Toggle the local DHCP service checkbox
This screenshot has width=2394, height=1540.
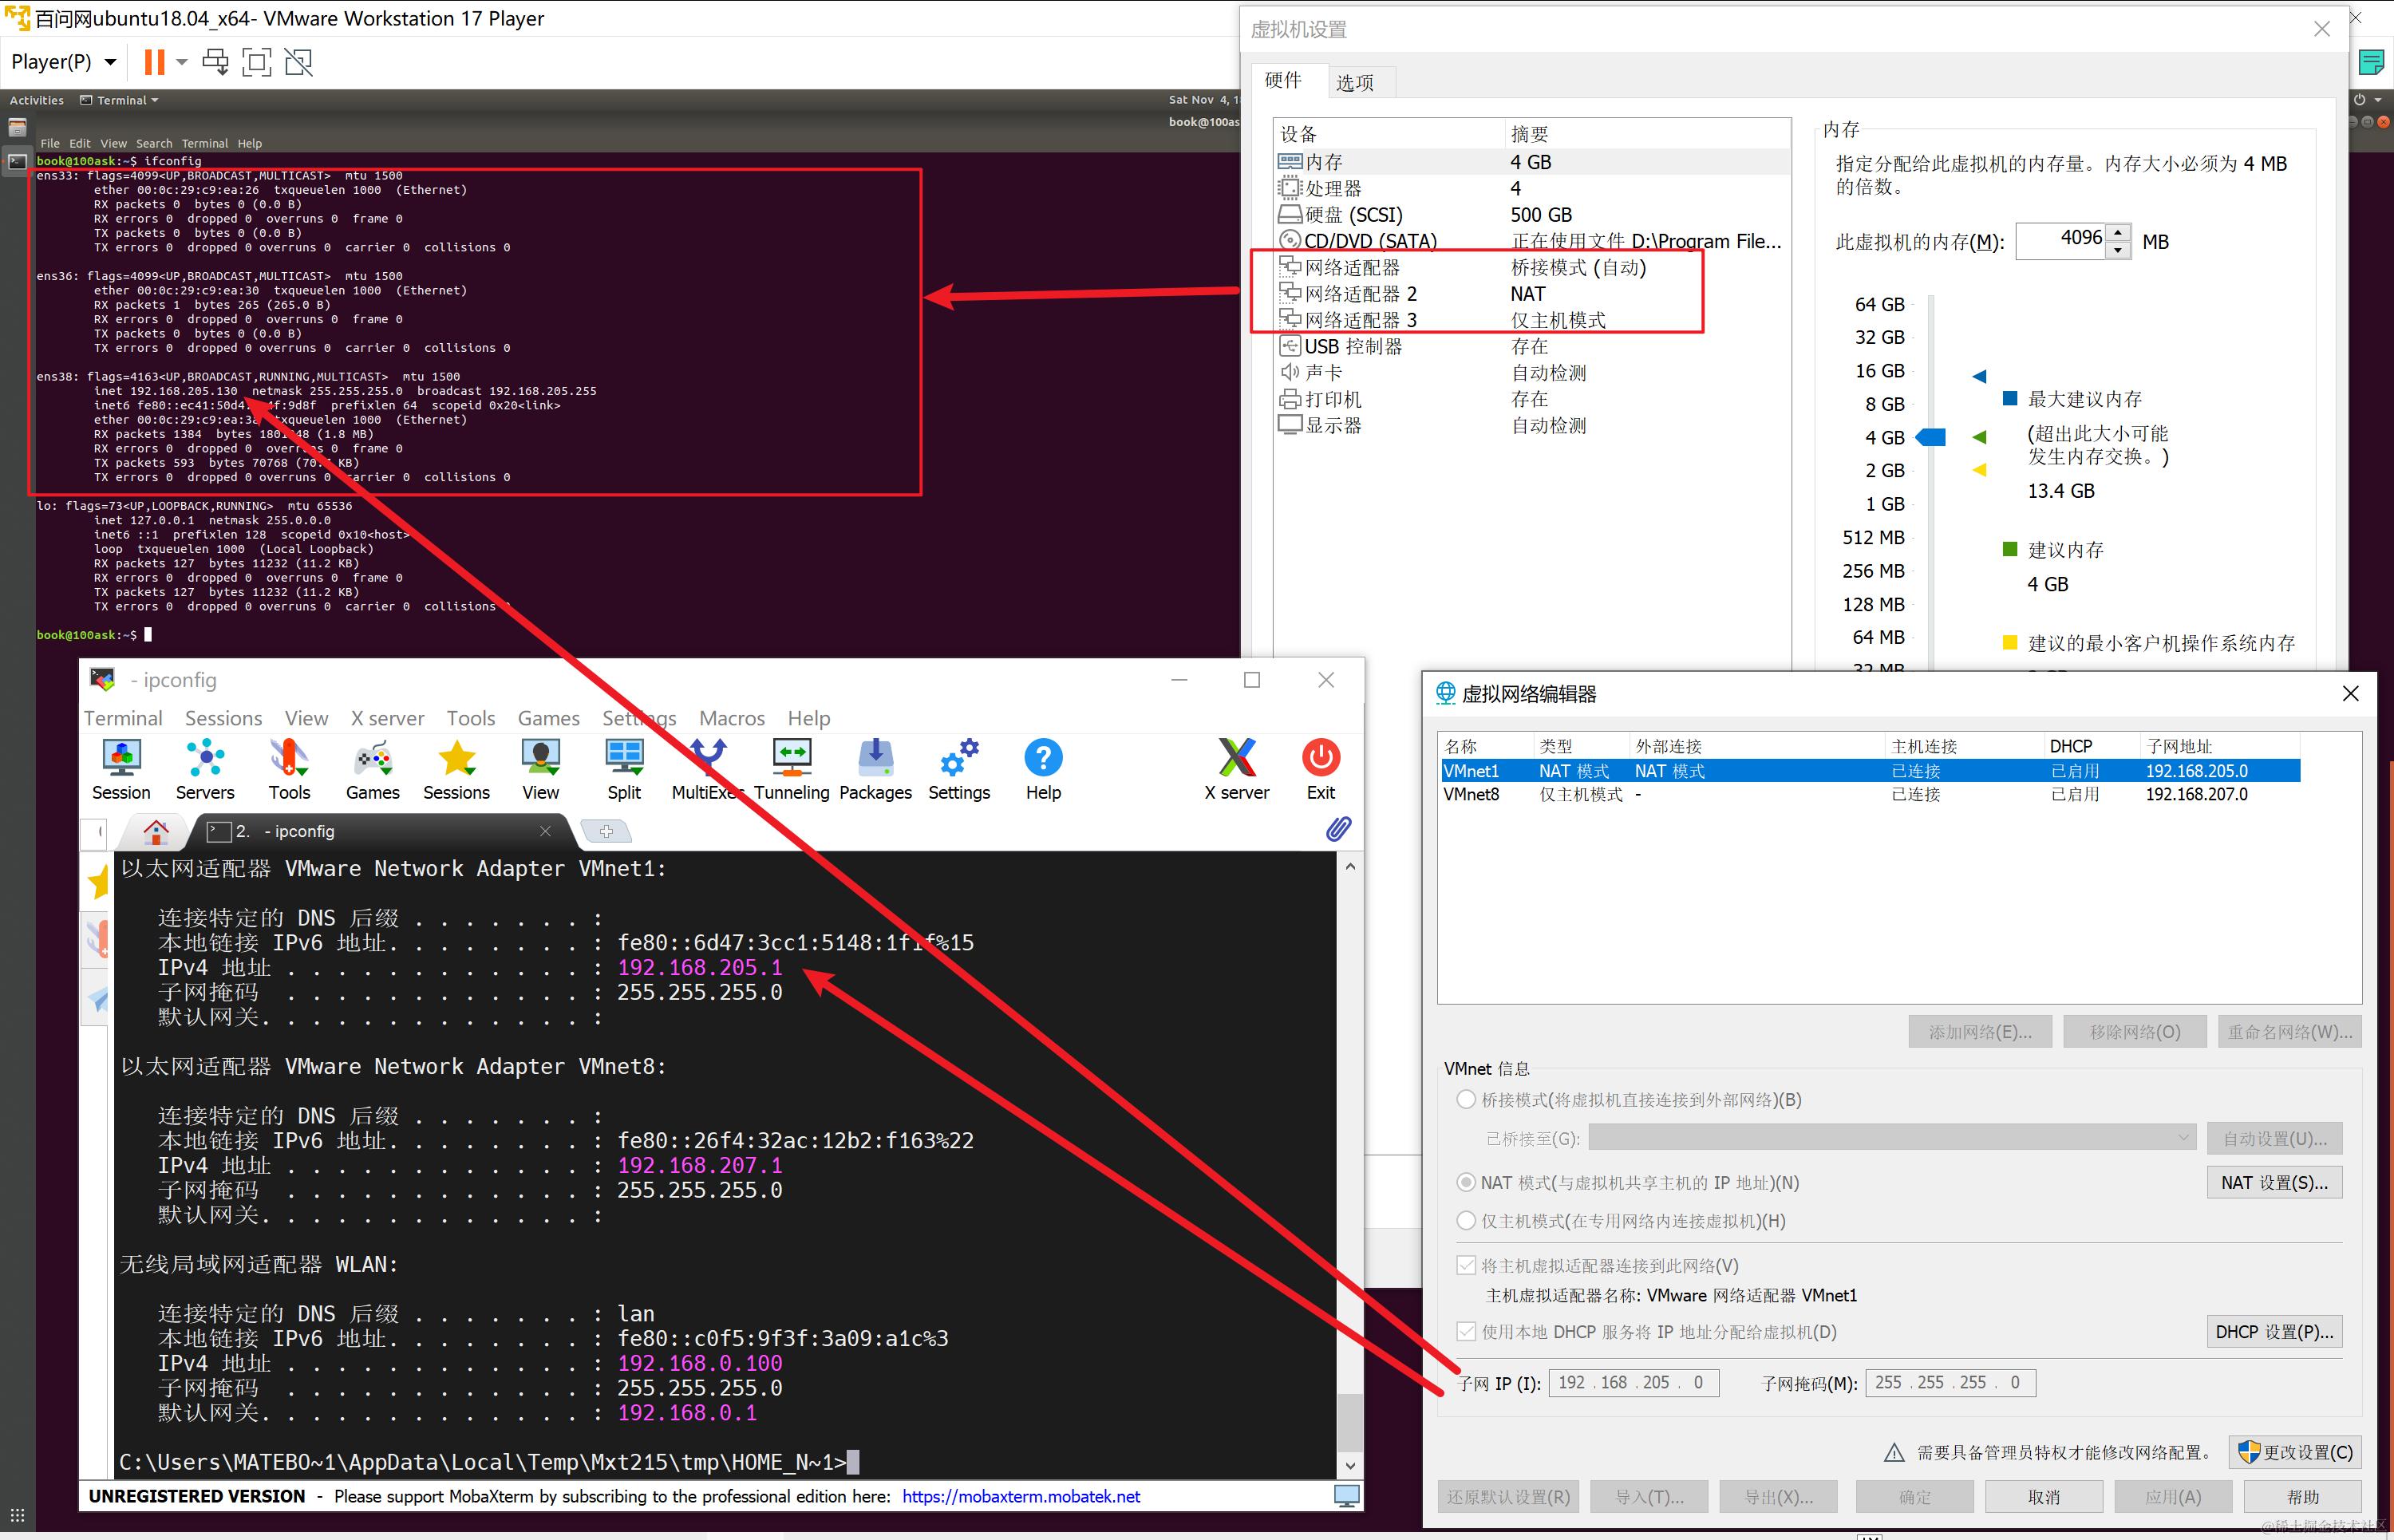1466,1332
